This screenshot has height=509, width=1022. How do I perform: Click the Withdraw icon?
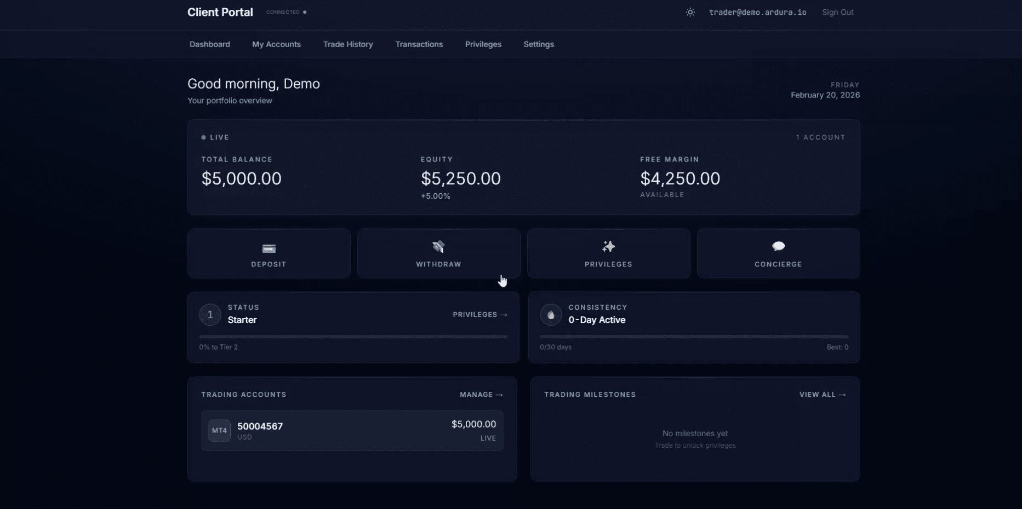click(438, 247)
